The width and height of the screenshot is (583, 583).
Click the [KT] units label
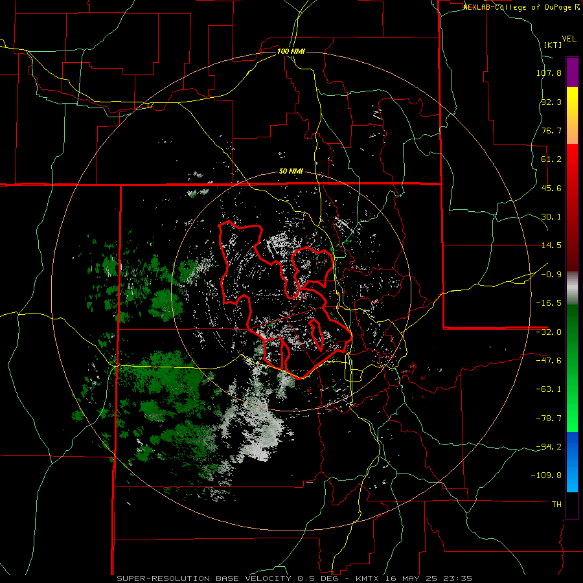pyautogui.click(x=553, y=45)
